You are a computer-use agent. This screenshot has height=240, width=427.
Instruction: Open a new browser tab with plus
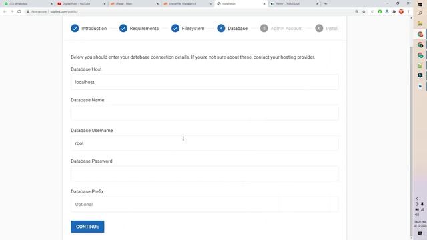click(x=326, y=4)
